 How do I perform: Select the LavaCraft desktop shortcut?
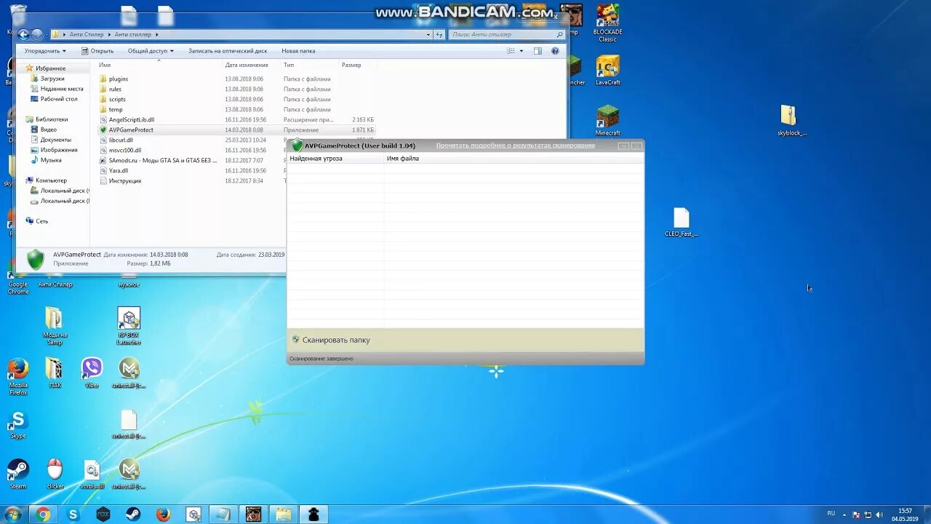pyautogui.click(x=608, y=71)
